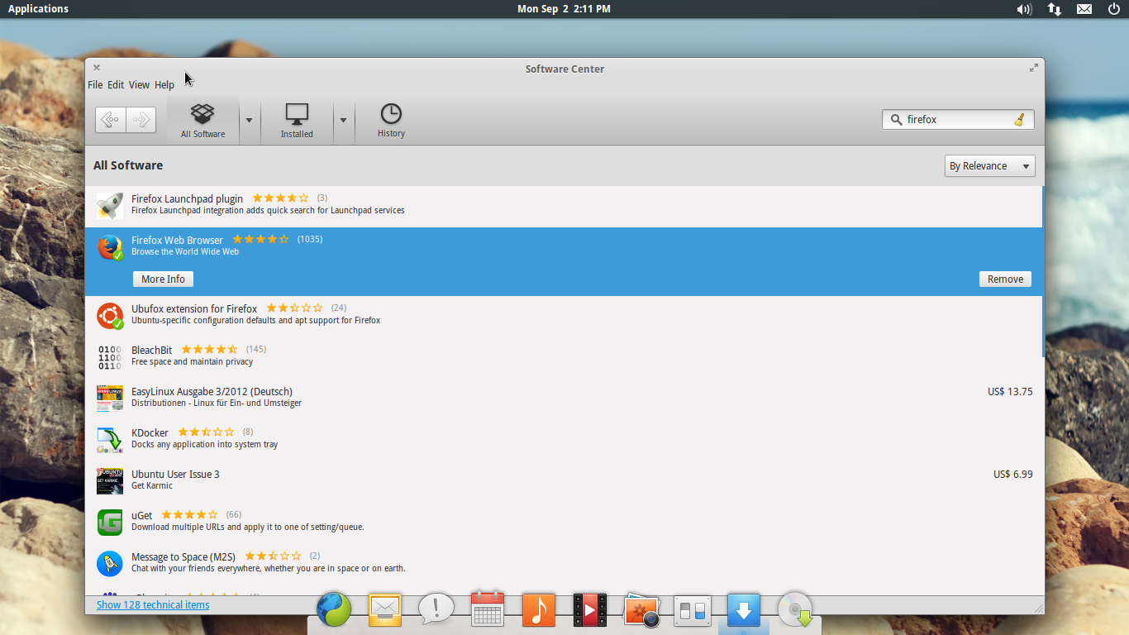Click the US$ 6.99 price

(x=1013, y=475)
